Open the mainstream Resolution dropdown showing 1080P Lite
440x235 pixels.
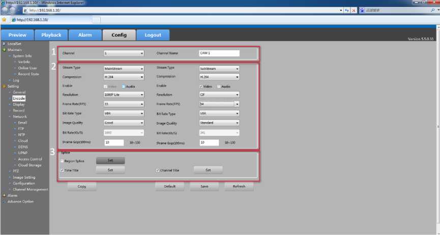(124, 95)
